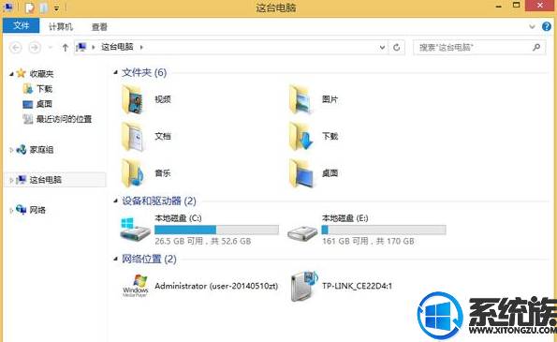Expand the ribbon with chevron arrow
The height and width of the screenshot is (342, 557).
point(532,26)
